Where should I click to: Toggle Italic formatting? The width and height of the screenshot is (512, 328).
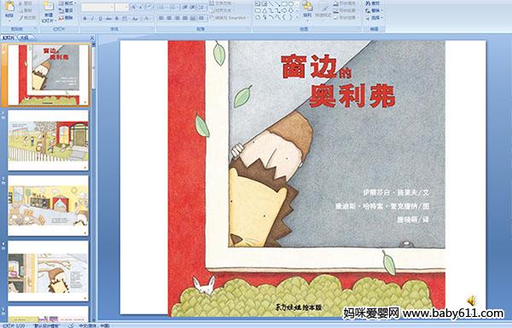[x=92, y=19]
